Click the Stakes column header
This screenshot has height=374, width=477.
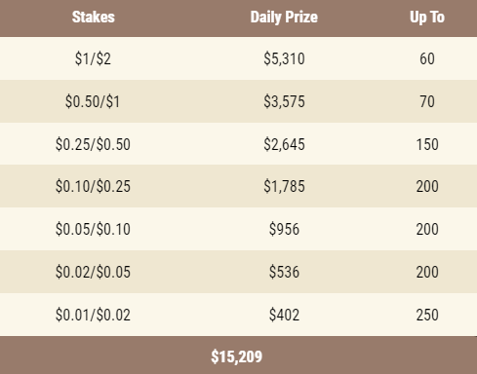(94, 17)
